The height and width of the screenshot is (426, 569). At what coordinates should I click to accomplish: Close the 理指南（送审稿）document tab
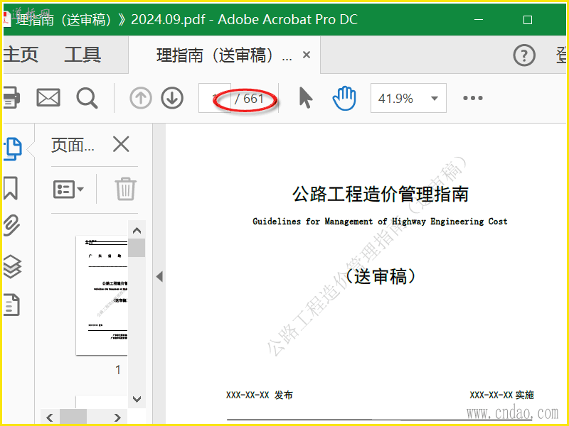[307, 55]
